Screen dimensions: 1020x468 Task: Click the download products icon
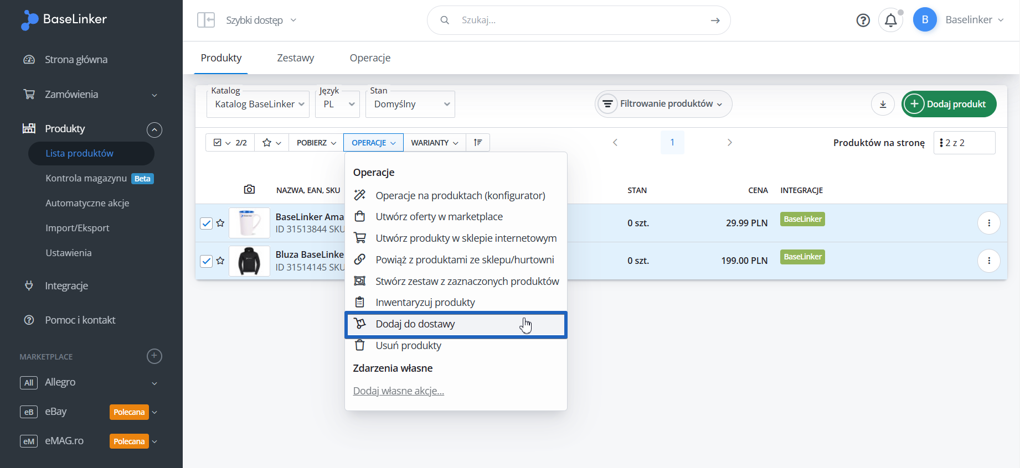pos(883,104)
